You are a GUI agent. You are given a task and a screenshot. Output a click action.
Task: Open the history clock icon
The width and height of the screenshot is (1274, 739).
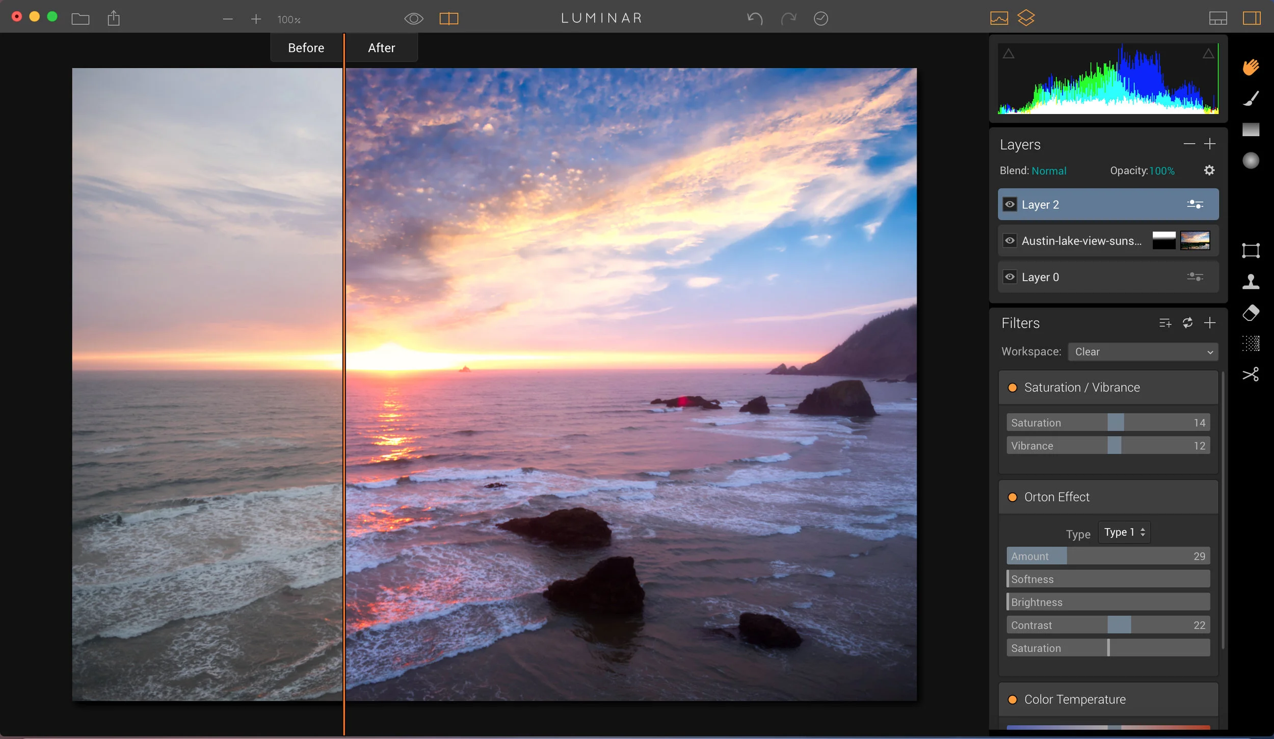(x=820, y=19)
